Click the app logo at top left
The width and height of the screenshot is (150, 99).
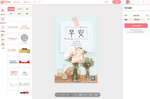point(5,2)
